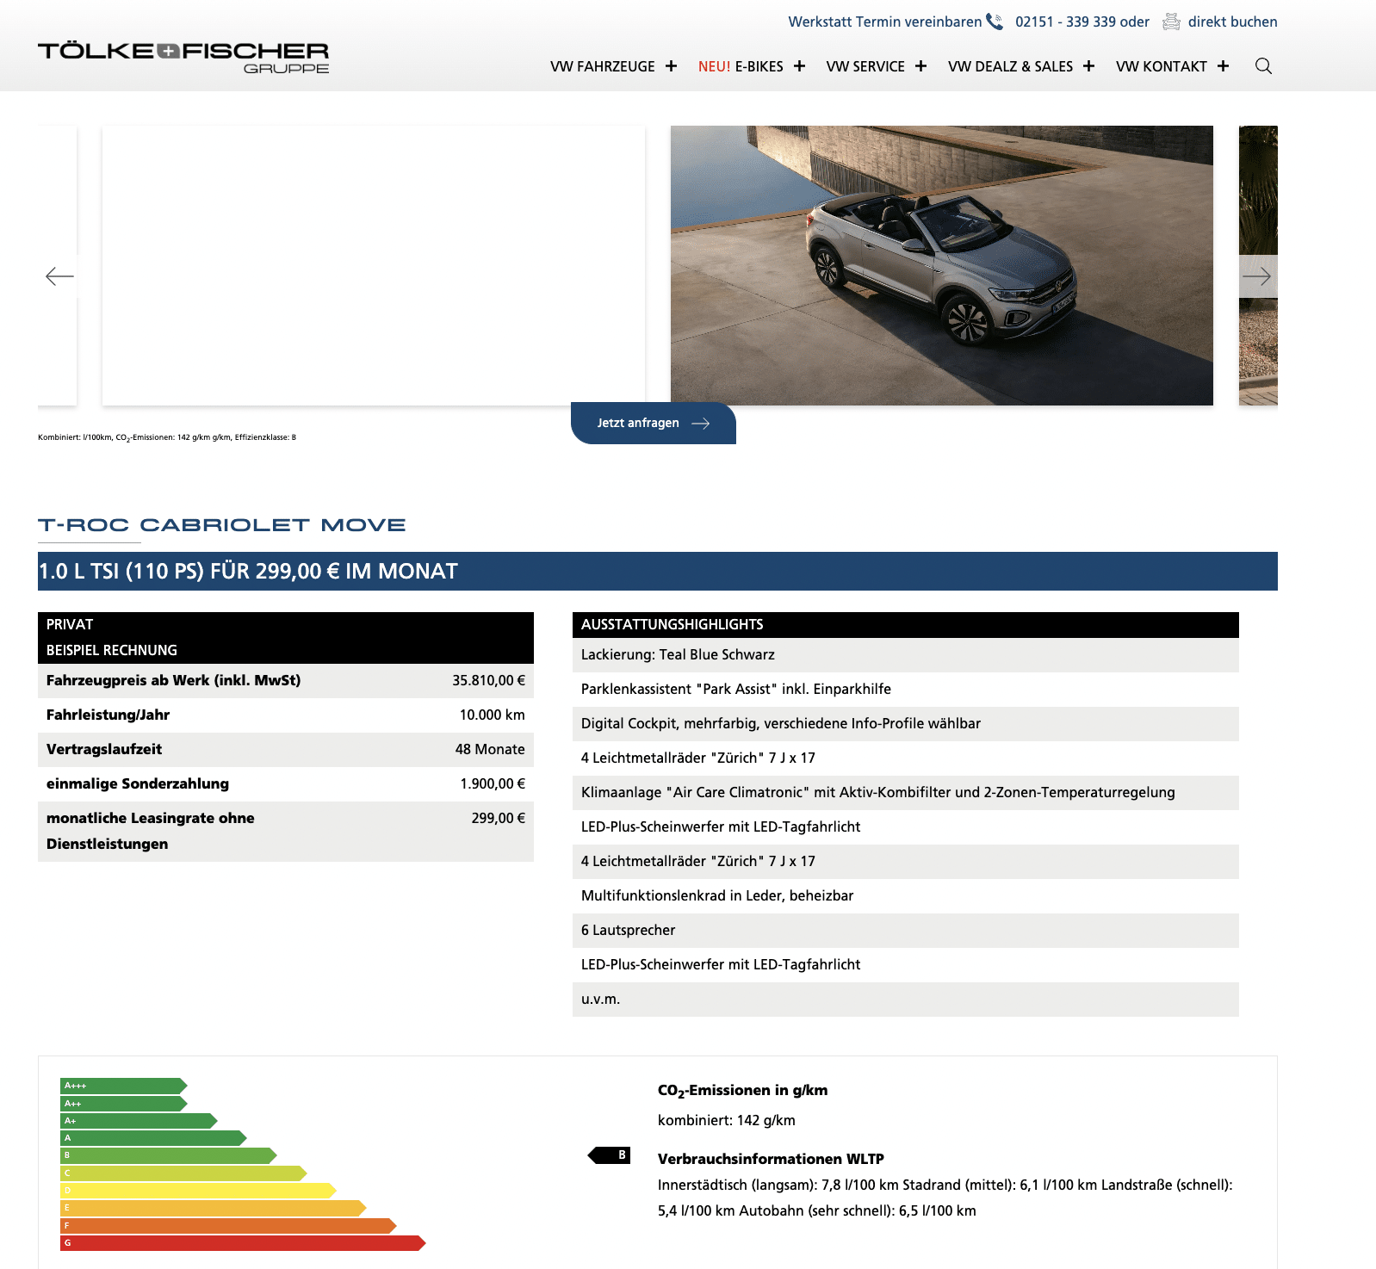Call 02151 - 339 339 phone link
Viewport: 1376px width, 1269px height.
1066,22
